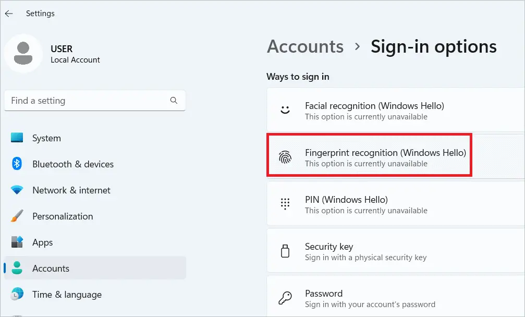
Task: Expand Fingerprint recognition (Windows Hello) option
Action: coord(396,156)
